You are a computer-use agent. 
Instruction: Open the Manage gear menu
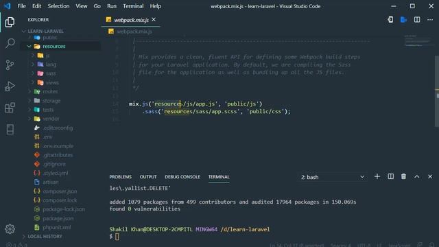pyautogui.click(x=10, y=229)
